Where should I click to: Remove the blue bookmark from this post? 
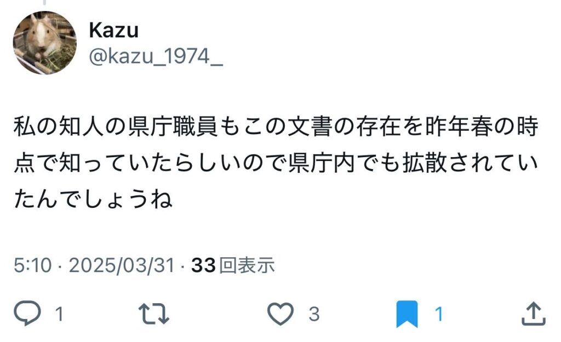click(407, 314)
